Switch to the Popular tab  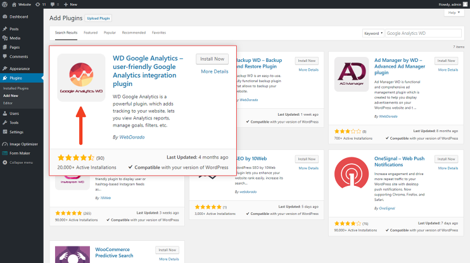tap(110, 33)
